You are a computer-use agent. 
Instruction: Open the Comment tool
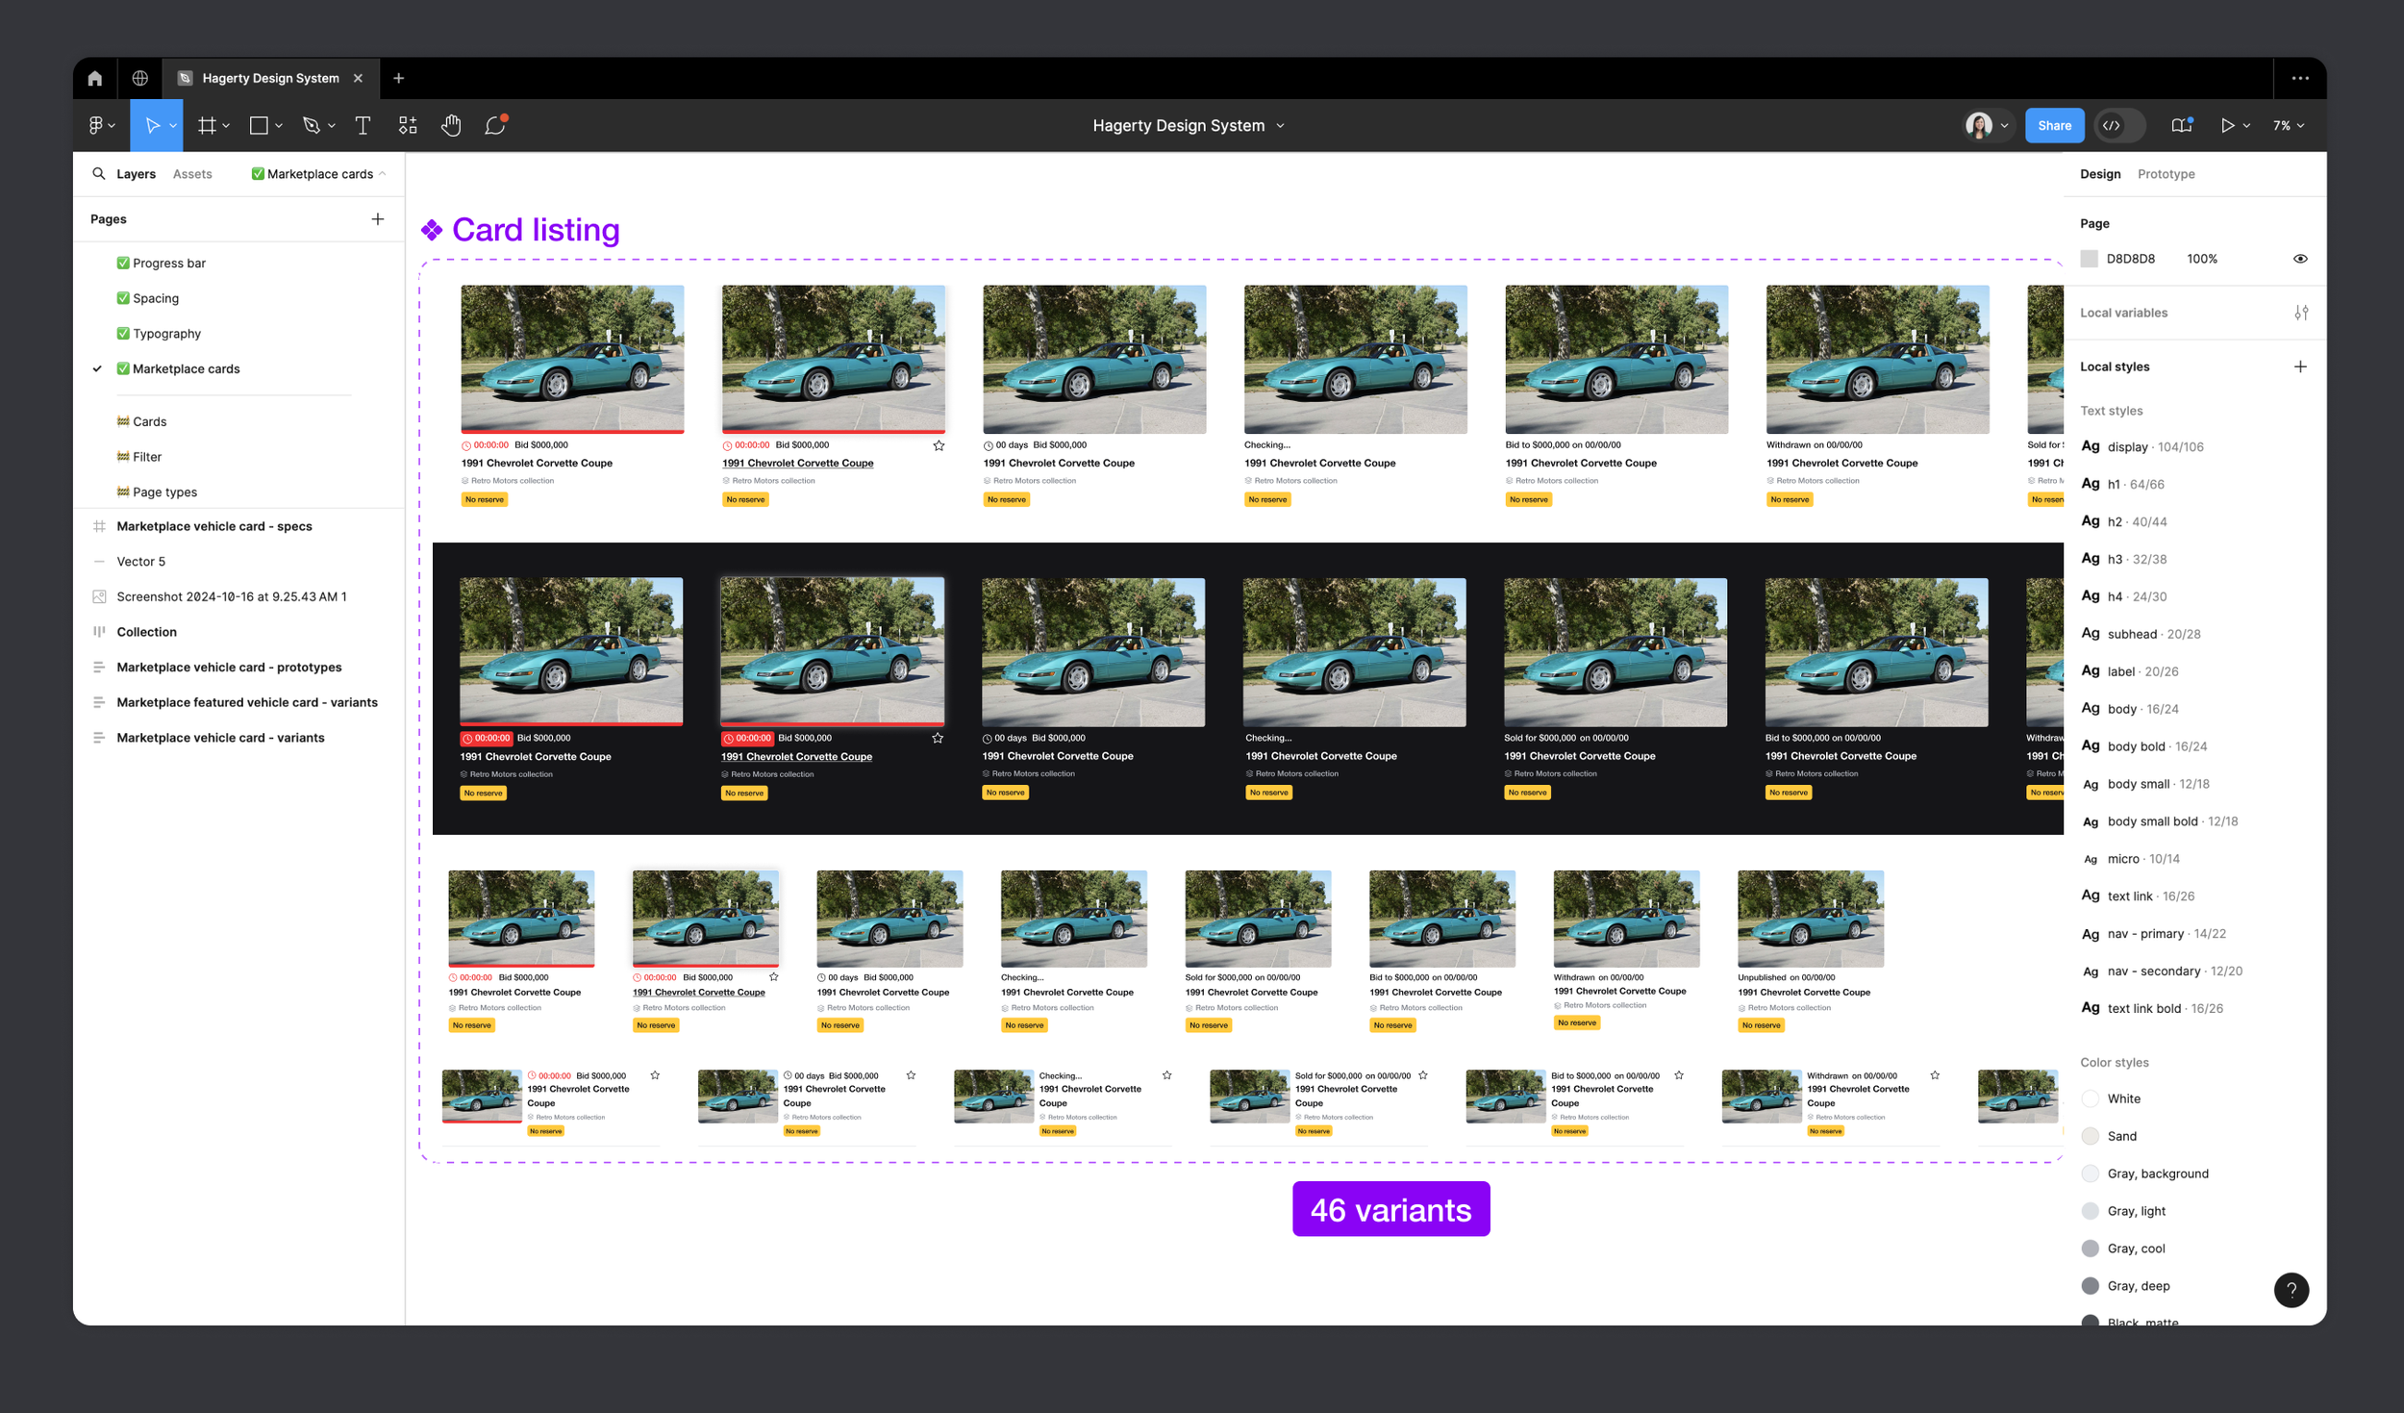coord(495,125)
